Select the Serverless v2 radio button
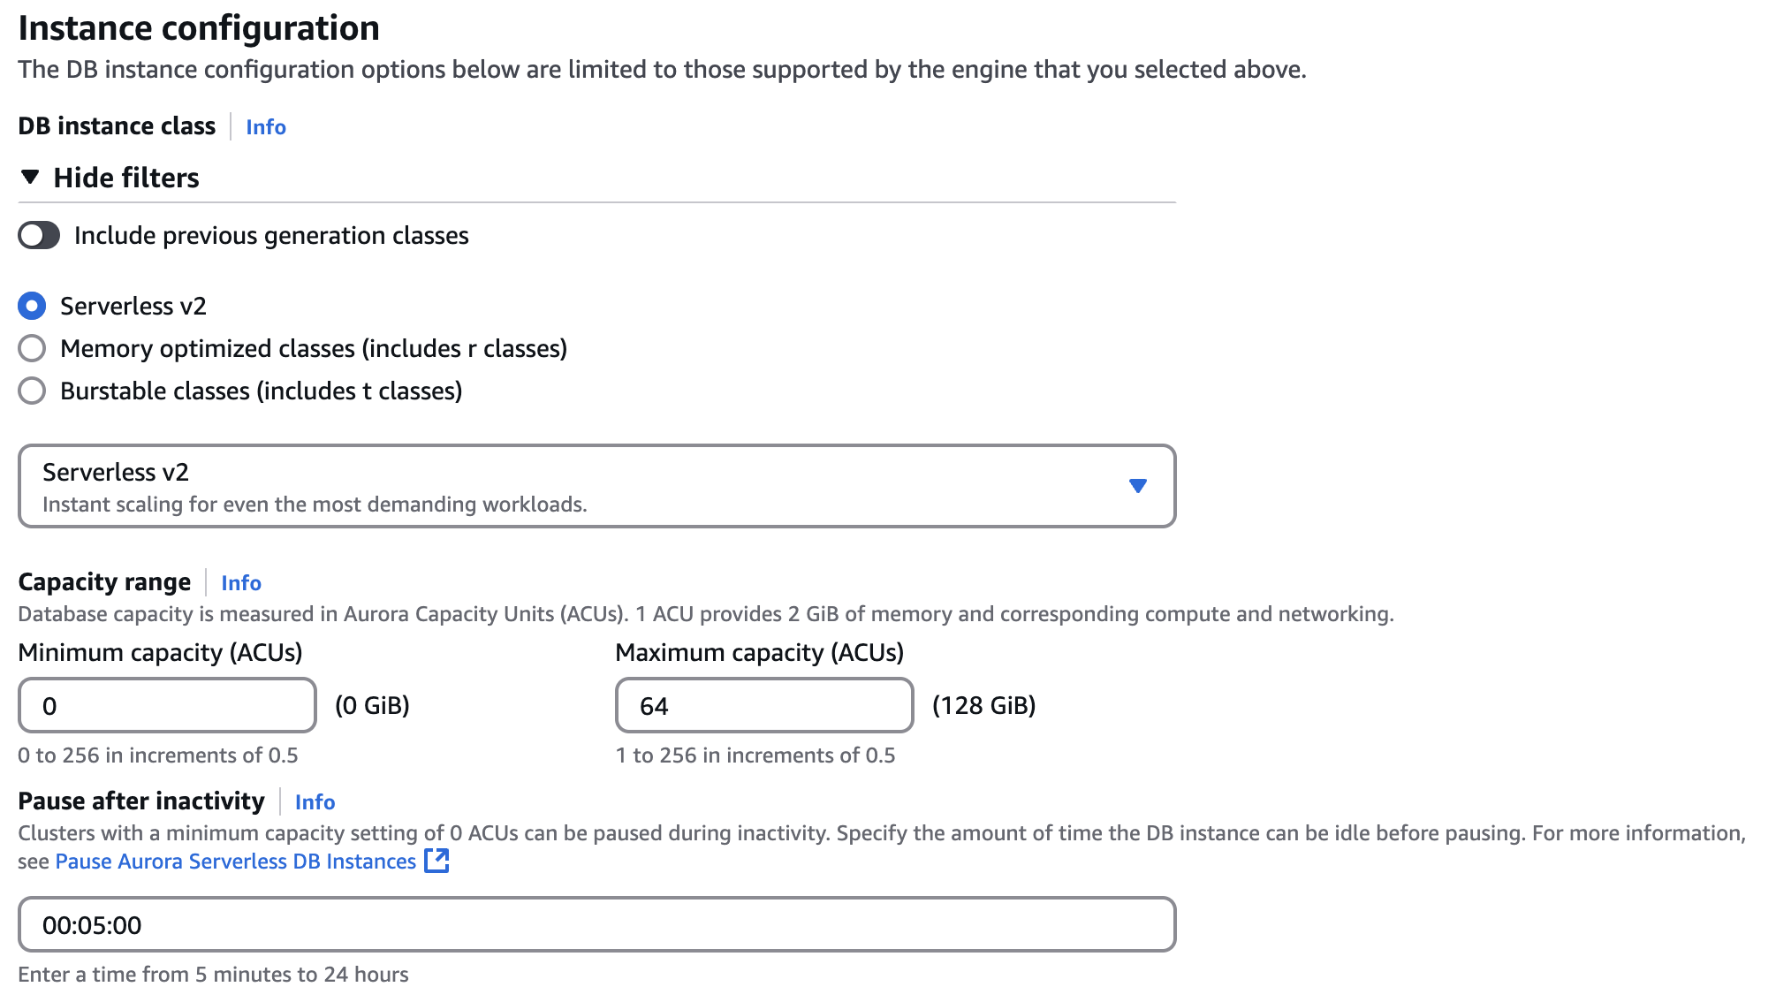The height and width of the screenshot is (1002, 1776). (32, 307)
